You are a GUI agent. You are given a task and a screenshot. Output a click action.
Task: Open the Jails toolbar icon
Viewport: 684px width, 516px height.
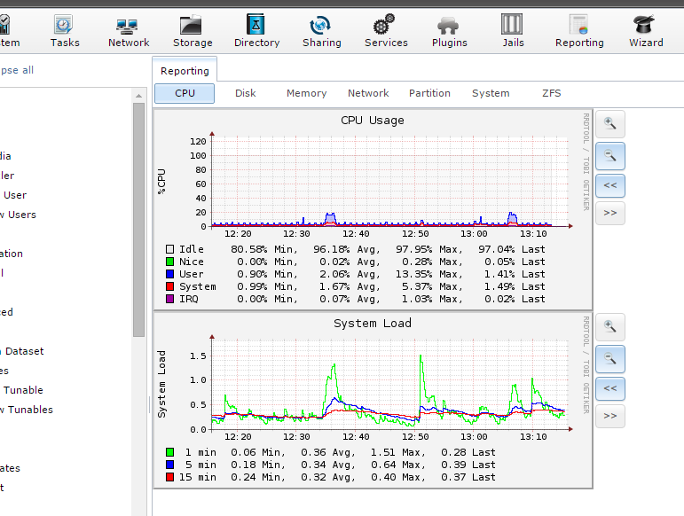[513, 30]
